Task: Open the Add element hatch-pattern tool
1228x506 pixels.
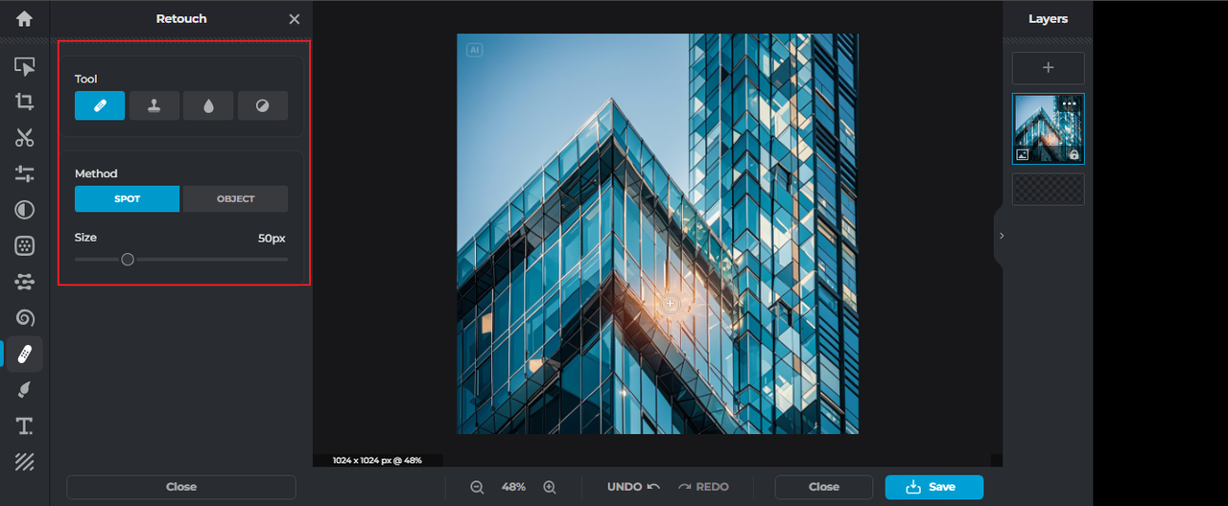Action: pyautogui.click(x=24, y=462)
